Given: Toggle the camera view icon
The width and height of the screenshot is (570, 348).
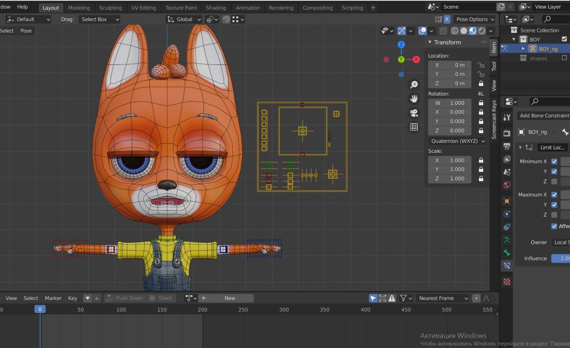Looking at the screenshot, I should 414,113.
